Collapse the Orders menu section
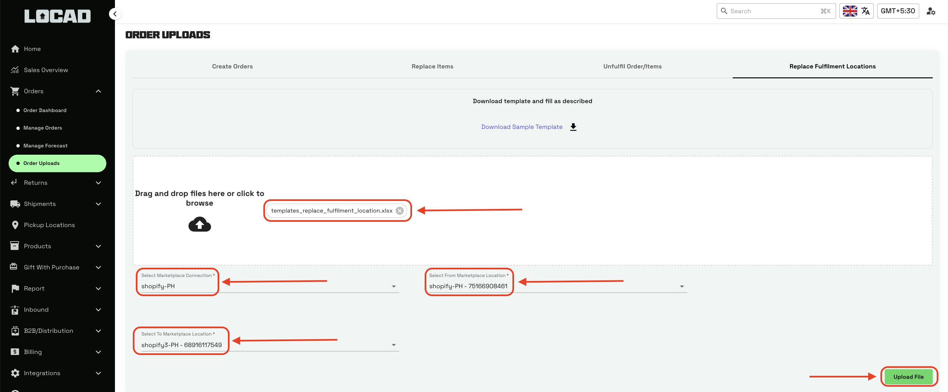 [98, 91]
